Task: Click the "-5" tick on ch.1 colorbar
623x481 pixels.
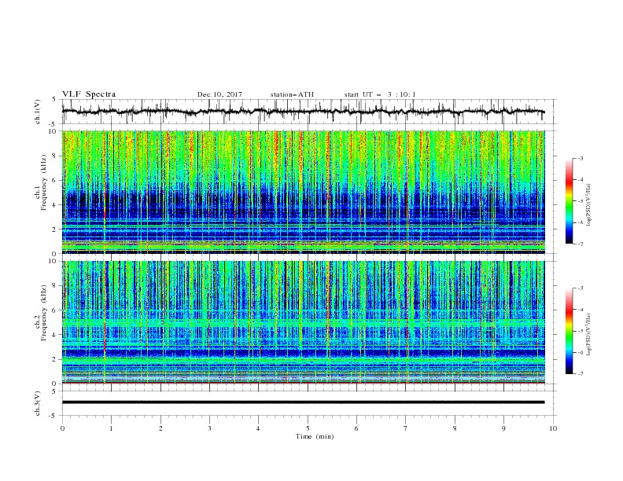Action: [580, 201]
